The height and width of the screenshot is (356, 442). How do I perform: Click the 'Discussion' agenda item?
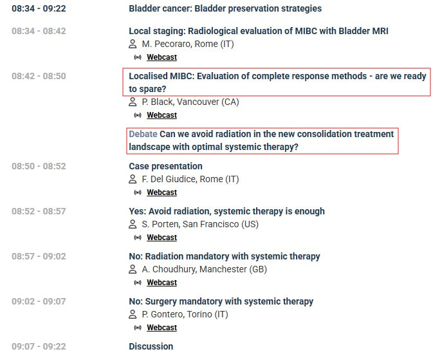[x=151, y=346]
